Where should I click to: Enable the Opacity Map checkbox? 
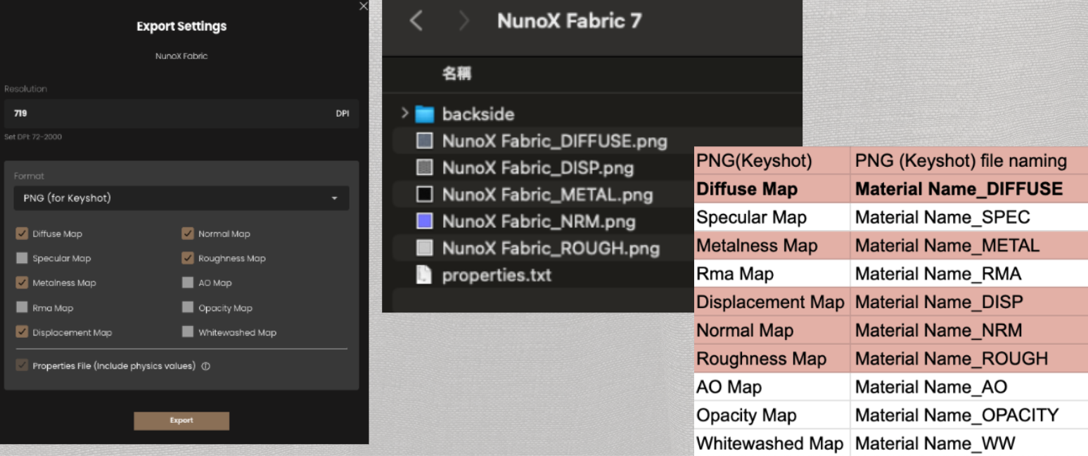tap(187, 308)
